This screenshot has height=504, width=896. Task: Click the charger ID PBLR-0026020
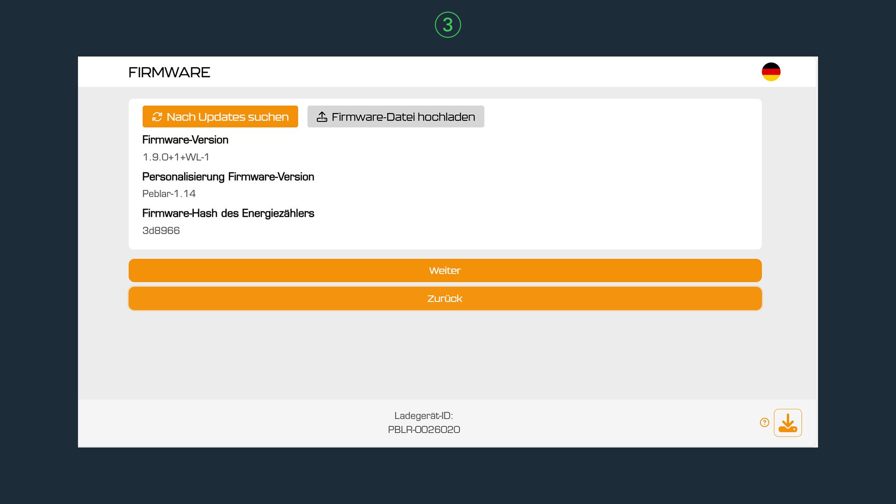tap(424, 430)
